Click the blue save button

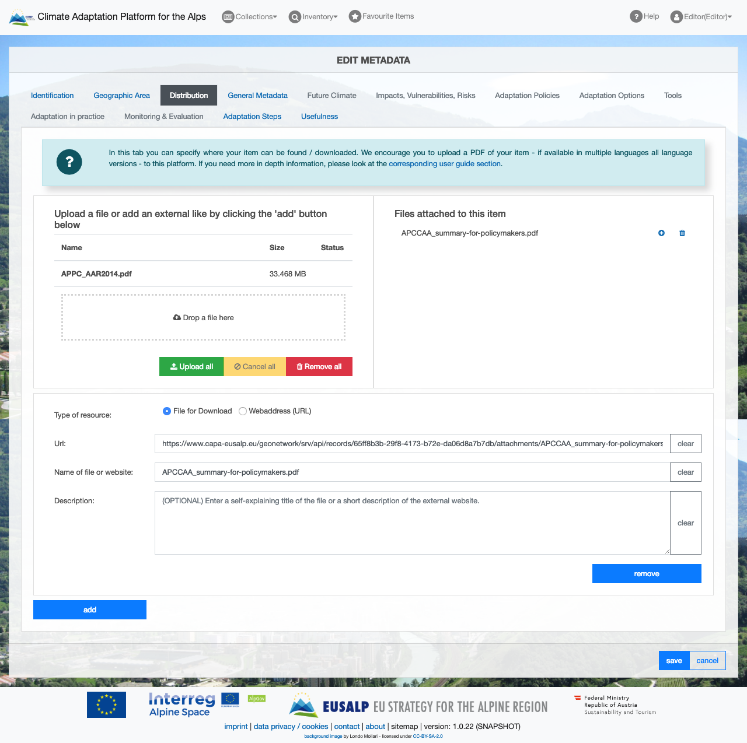(x=673, y=661)
